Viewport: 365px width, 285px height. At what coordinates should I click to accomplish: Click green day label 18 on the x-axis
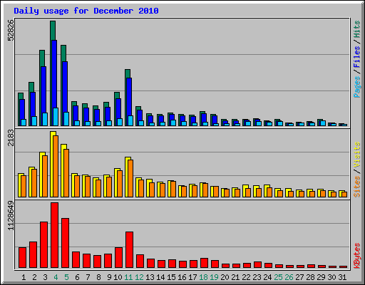click(203, 277)
